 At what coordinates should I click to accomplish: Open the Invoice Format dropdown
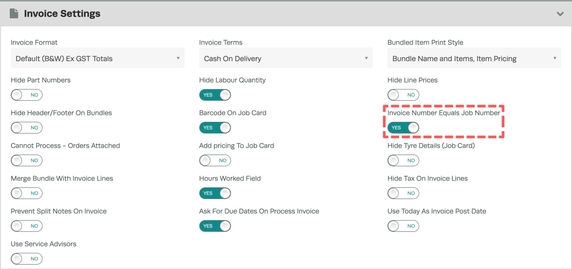tap(97, 58)
